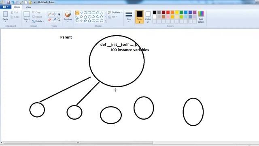The width and height of the screenshot is (259, 146).
Task: Expand the Brushes dropdown arrow
Action: 68,22
